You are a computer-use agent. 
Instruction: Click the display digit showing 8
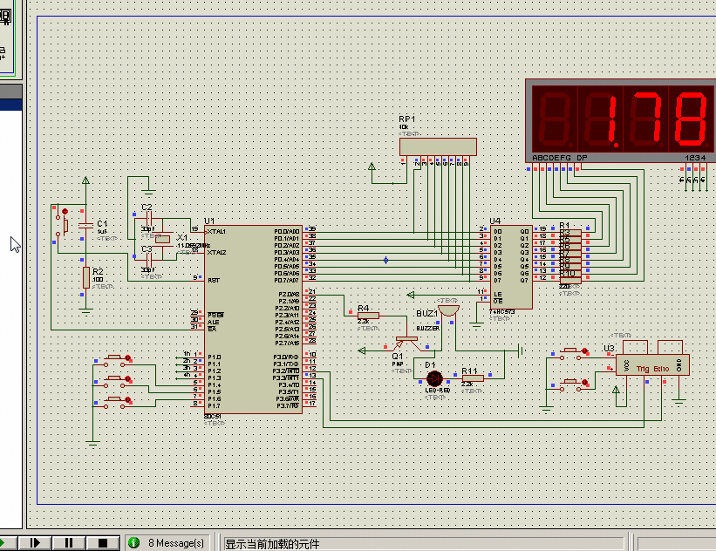[x=691, y=119]
